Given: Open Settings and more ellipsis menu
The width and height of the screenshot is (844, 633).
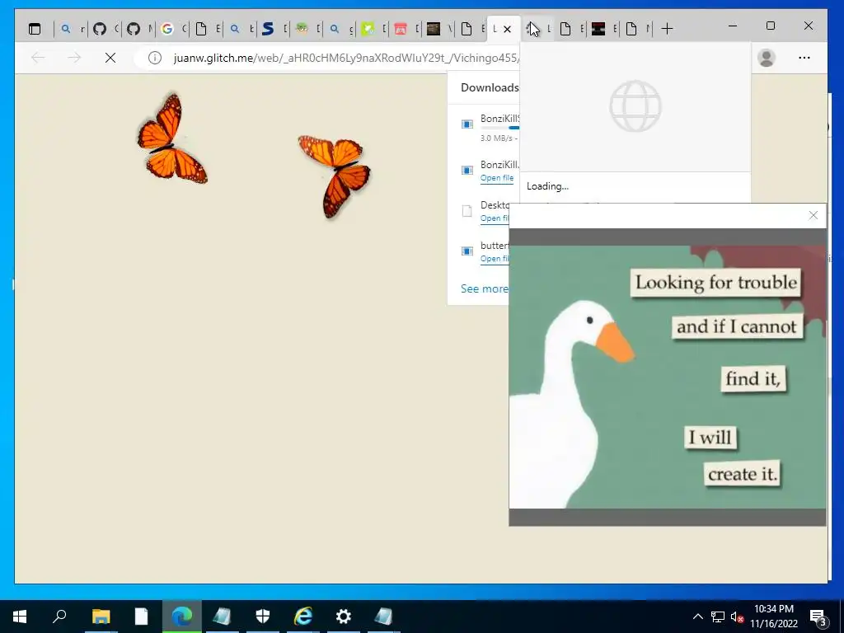Looking at the screenshot, I should (x=804, y=58).
